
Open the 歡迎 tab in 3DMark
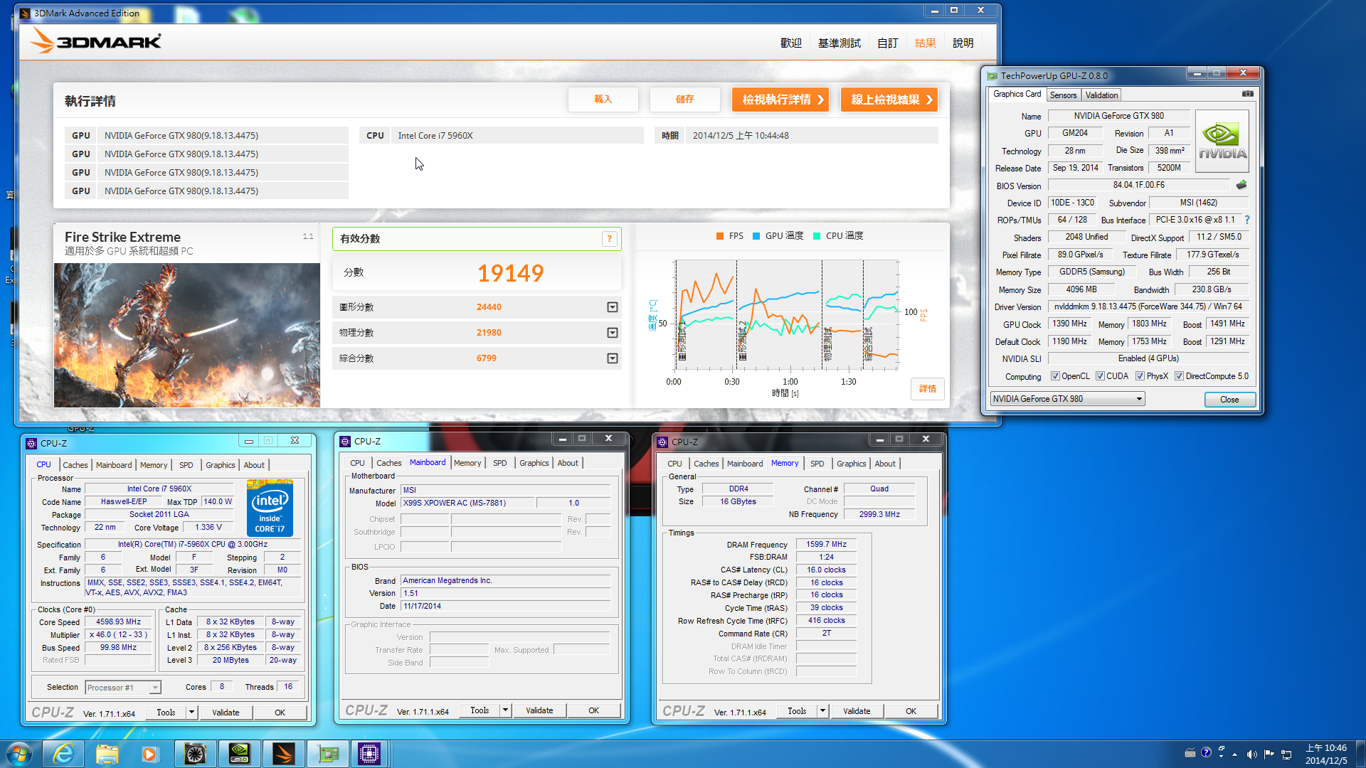(790, 43)
